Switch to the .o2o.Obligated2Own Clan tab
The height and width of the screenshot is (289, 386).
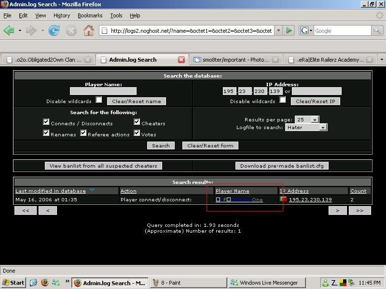coord(48,60)
